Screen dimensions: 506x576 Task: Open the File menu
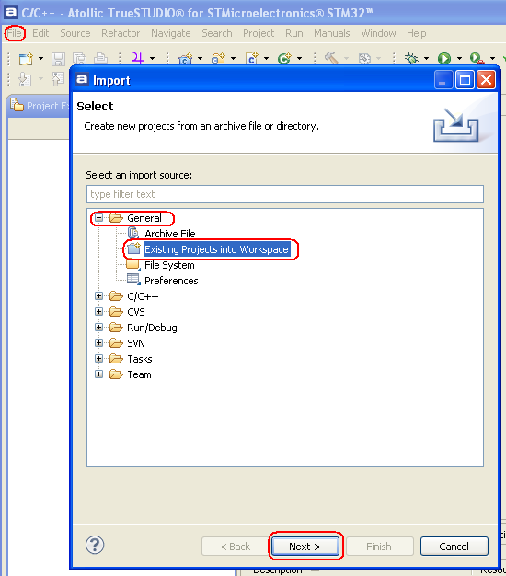pos(15,33)
